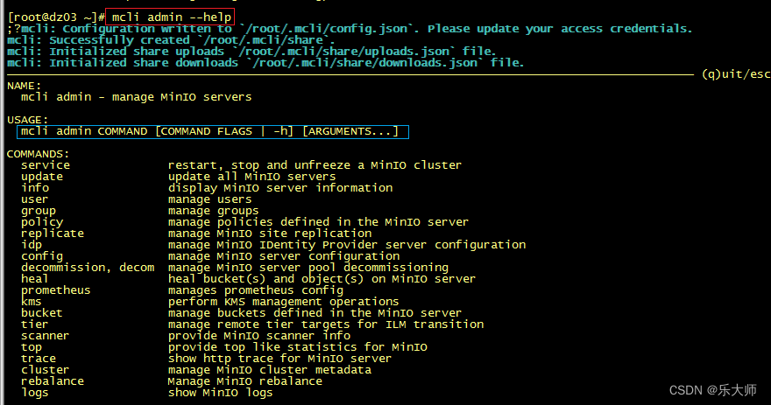The image size is (771, 405).
Task: Click the 'kms' command name
Action: (x=31, y=302)
